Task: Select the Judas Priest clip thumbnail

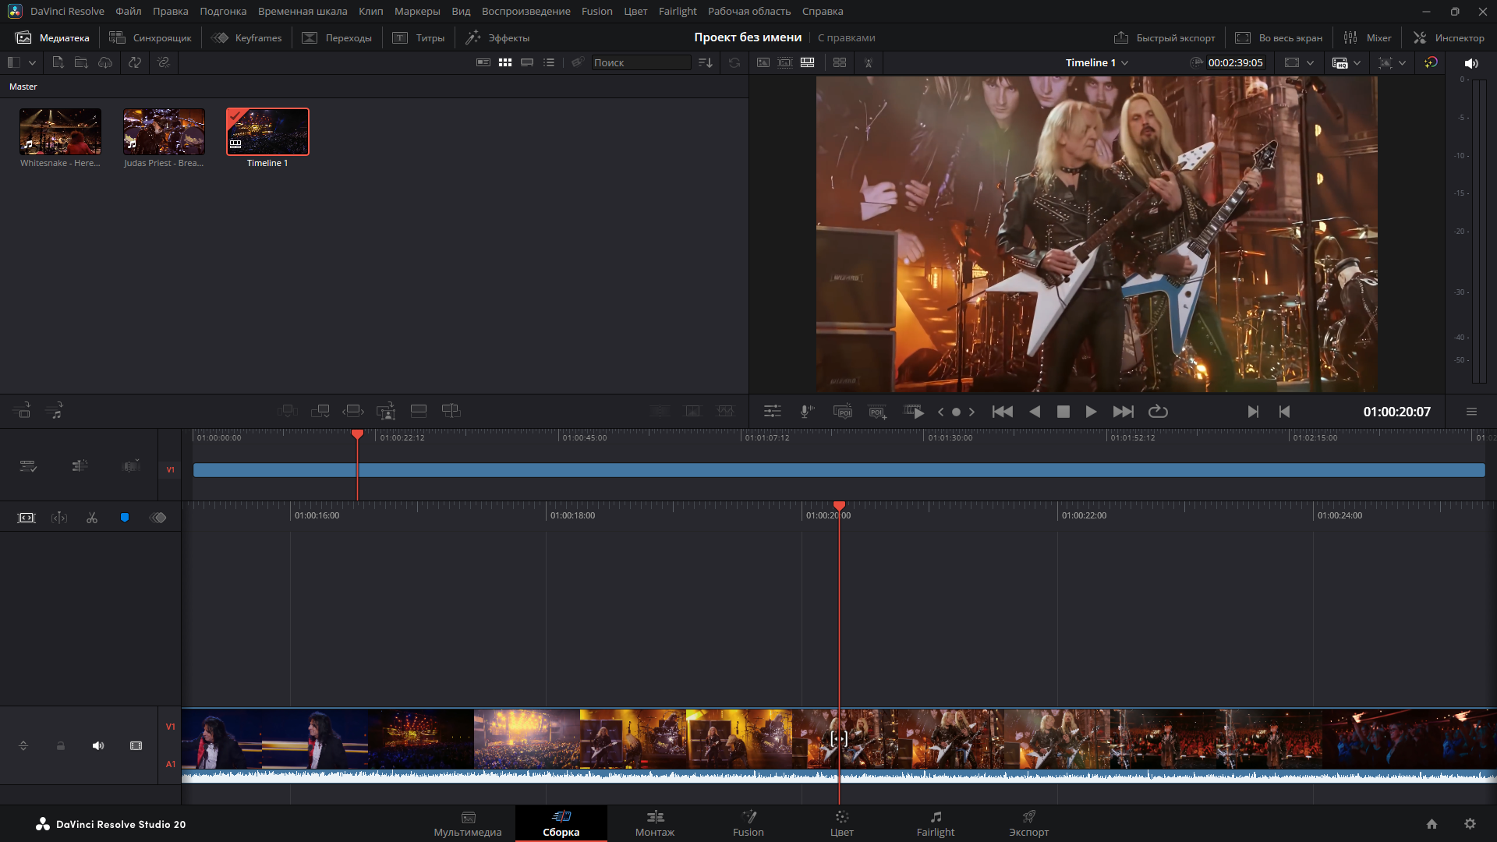Action: coord(164,131)
